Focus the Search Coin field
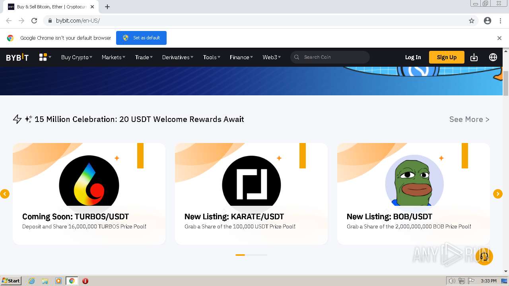The width and height of the screenshot is (509, 286). point(330,57)
